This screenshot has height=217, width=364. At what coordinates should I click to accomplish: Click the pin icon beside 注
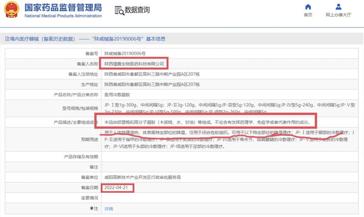91,208
